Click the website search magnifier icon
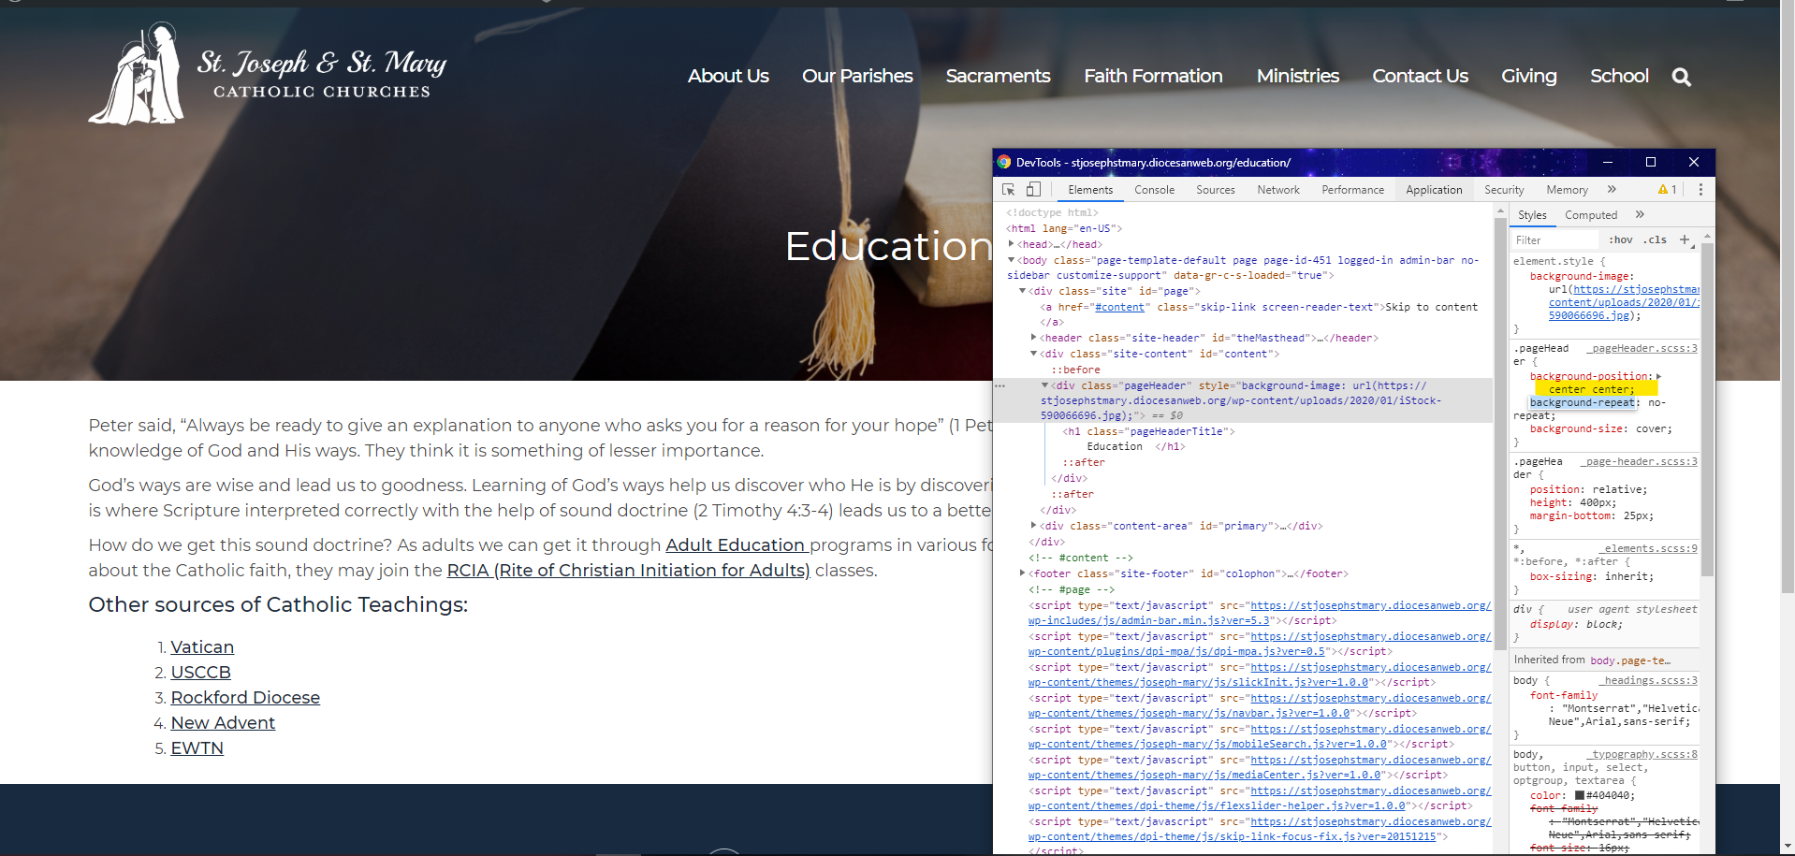1795x856 pixels. click(1681, 77)
